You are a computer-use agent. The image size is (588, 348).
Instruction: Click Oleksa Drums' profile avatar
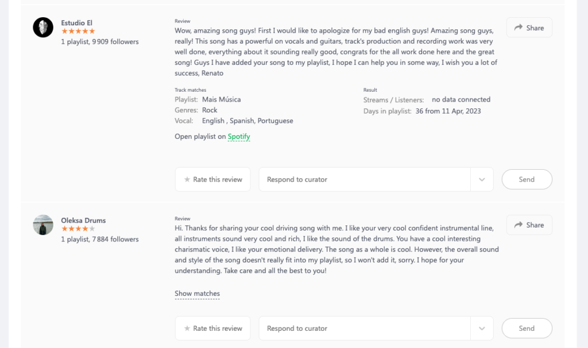pyautogui.click(x=43, y=225)
